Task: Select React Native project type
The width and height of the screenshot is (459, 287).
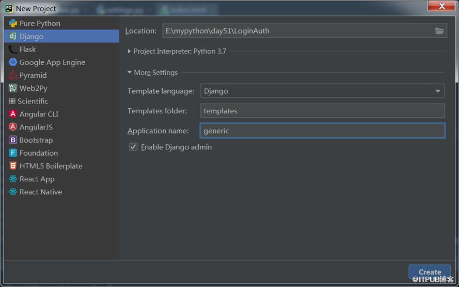Action: (61, 192)
